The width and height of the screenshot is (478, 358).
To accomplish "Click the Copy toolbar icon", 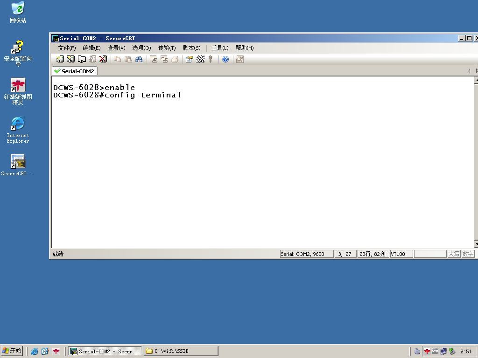I will (117, 59).
